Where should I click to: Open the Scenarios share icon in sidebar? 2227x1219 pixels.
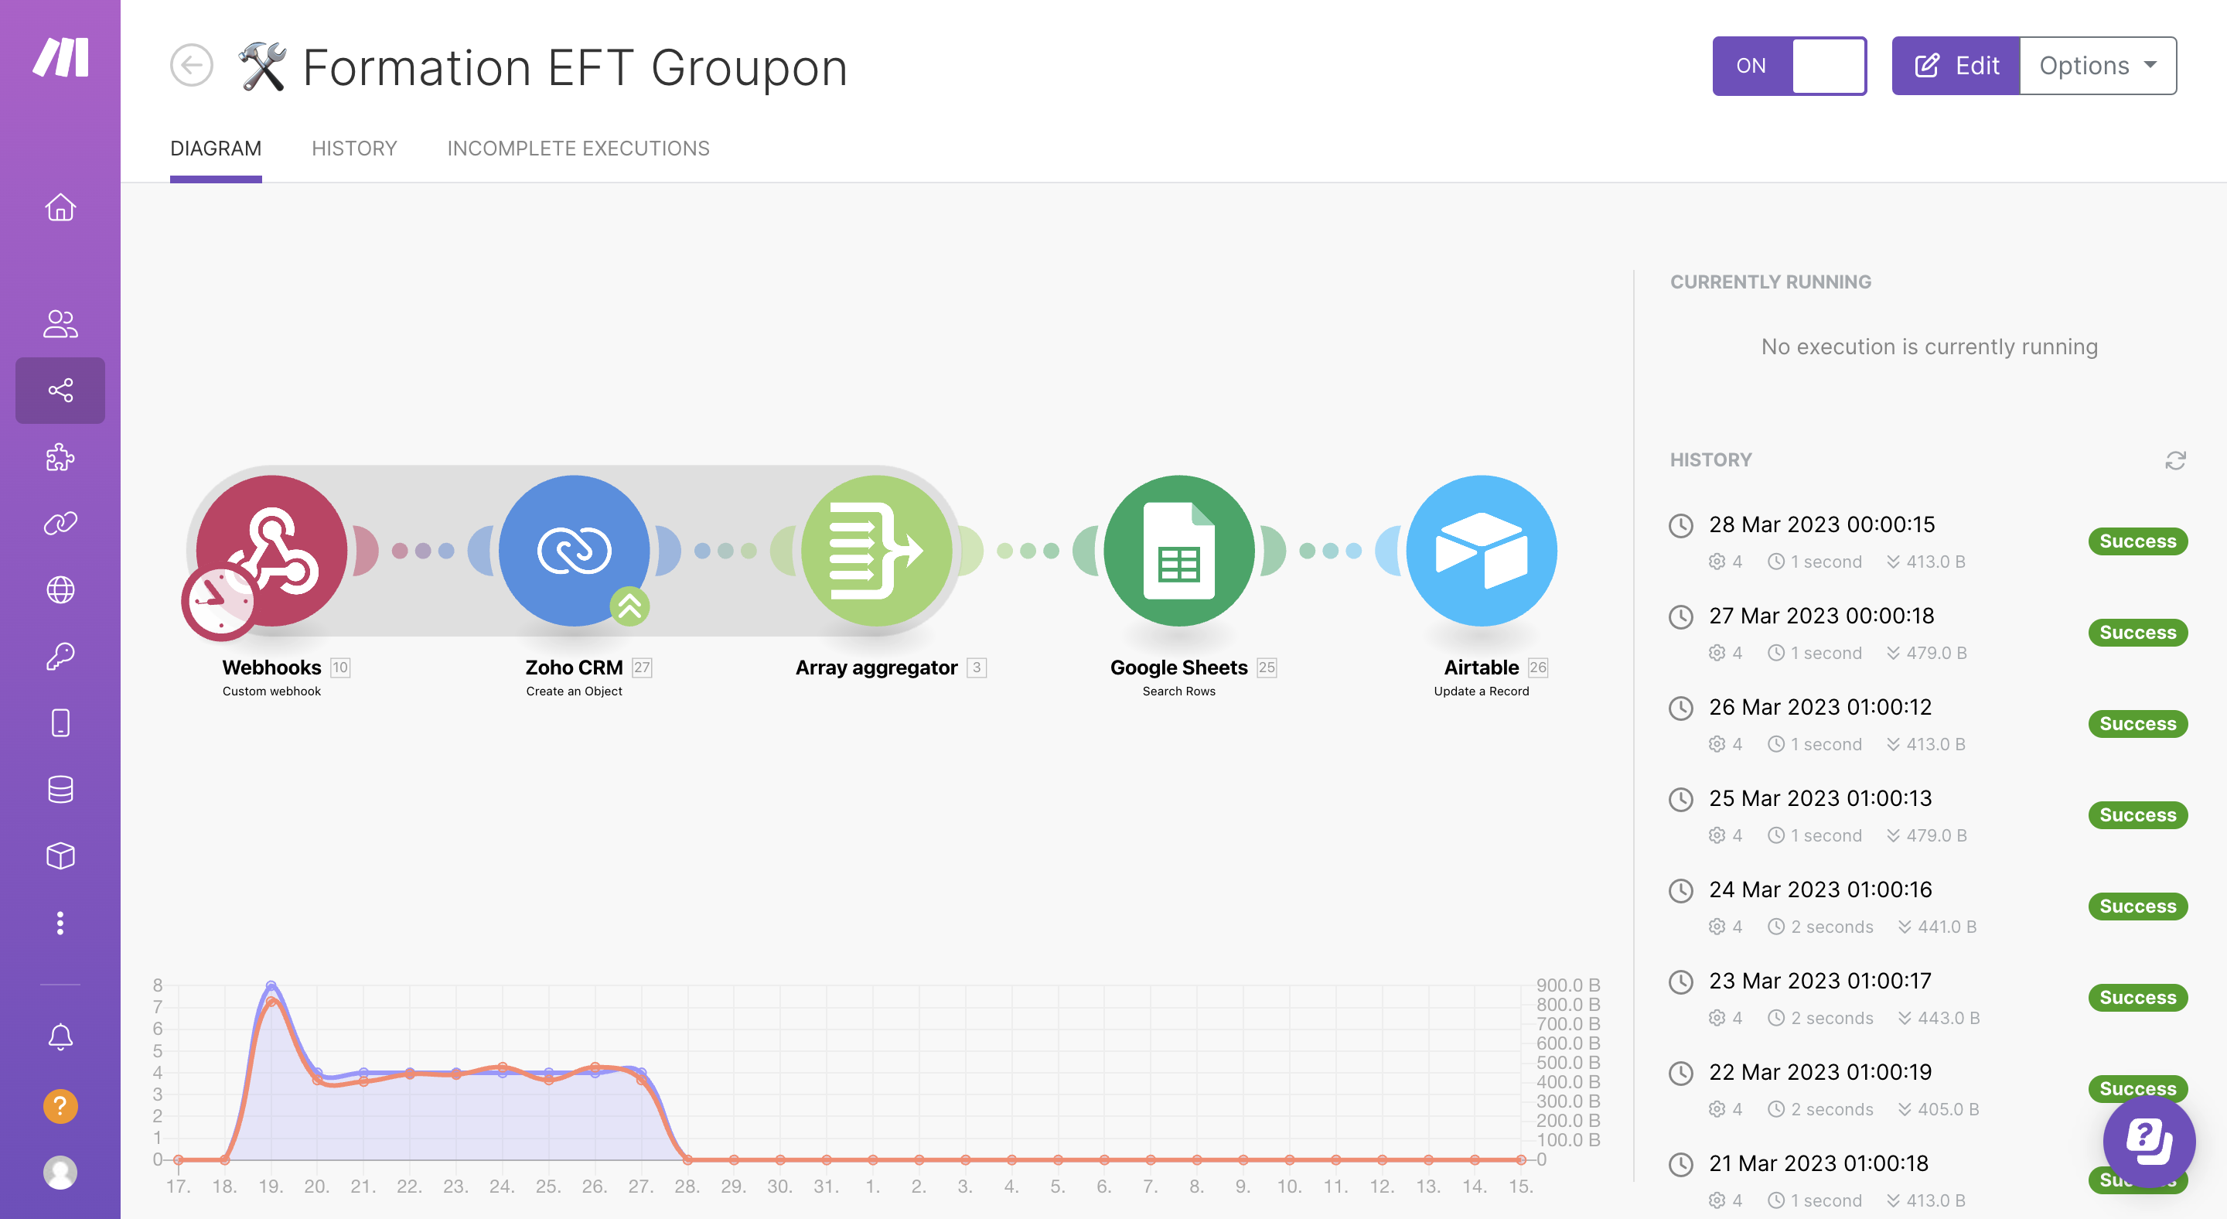coord(60,391)
